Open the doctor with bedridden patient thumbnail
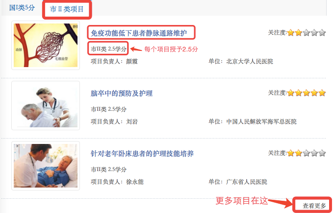Screen dimensions: 333x213 (46, 166)
